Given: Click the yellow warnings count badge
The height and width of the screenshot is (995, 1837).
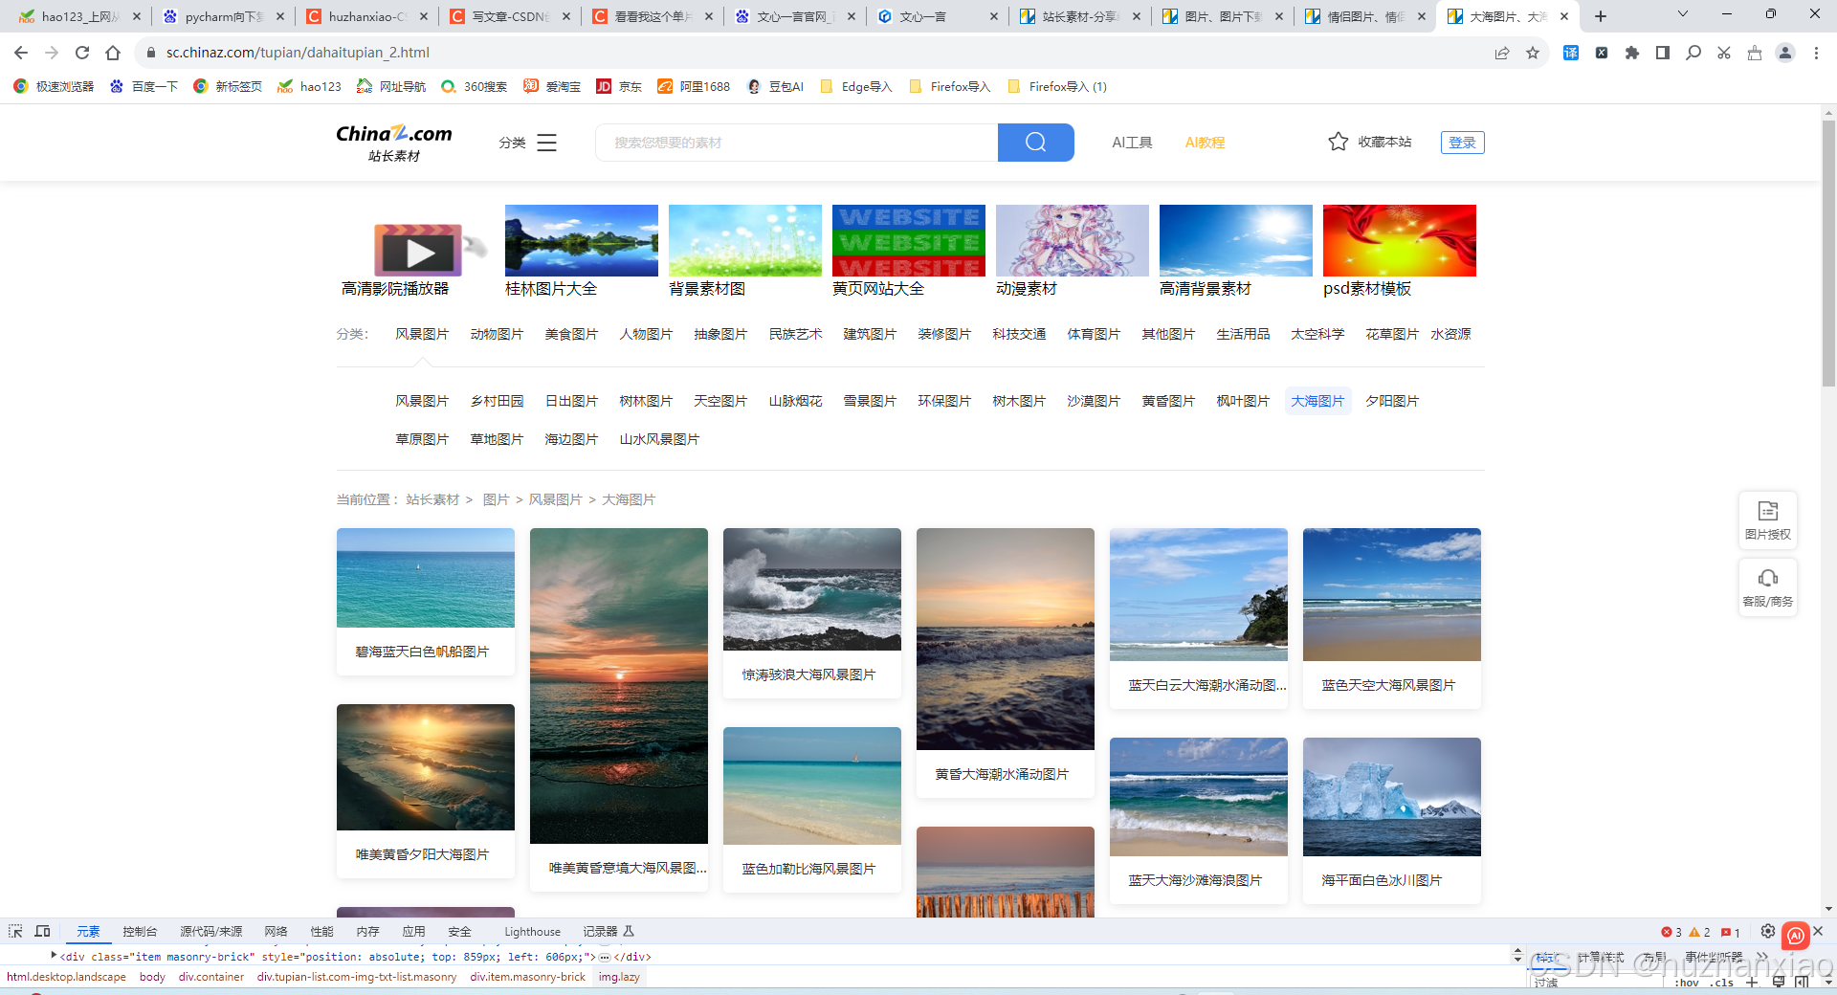Looking at the screenshot, I should [x=1700, y=932].
